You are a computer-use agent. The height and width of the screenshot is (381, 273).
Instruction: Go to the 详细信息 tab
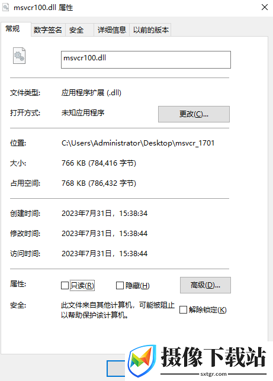112,30
